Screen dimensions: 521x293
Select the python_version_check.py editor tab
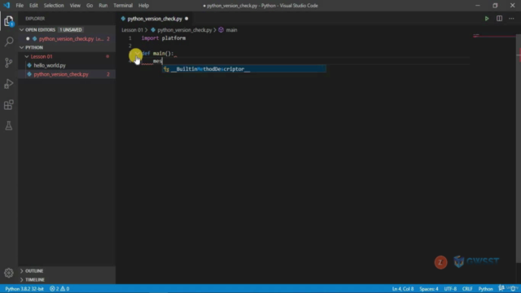pos(155,19)
